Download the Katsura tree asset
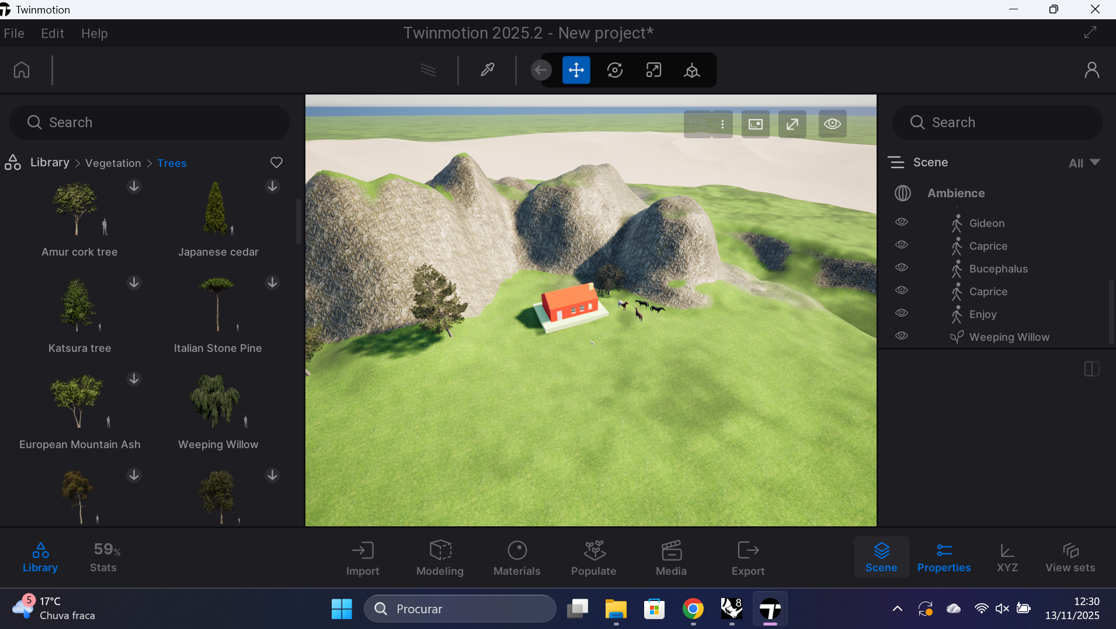The width and height of the screenshot is (1116, 629). click(x=134, y=282)
